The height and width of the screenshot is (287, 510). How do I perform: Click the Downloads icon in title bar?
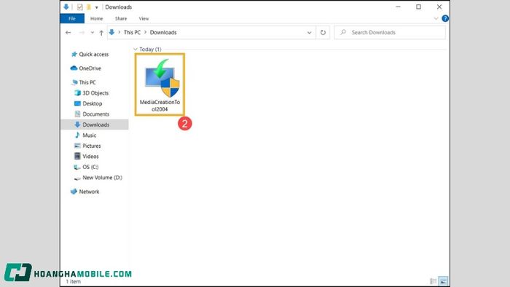coord(66,7)
